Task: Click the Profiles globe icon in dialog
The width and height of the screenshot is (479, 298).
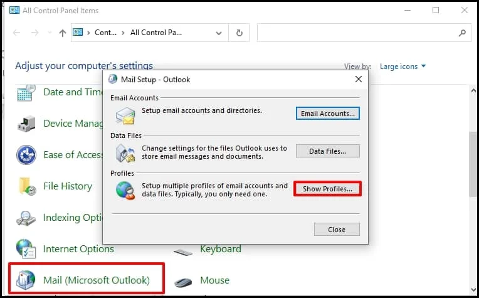Action: [x=125, y=191]
